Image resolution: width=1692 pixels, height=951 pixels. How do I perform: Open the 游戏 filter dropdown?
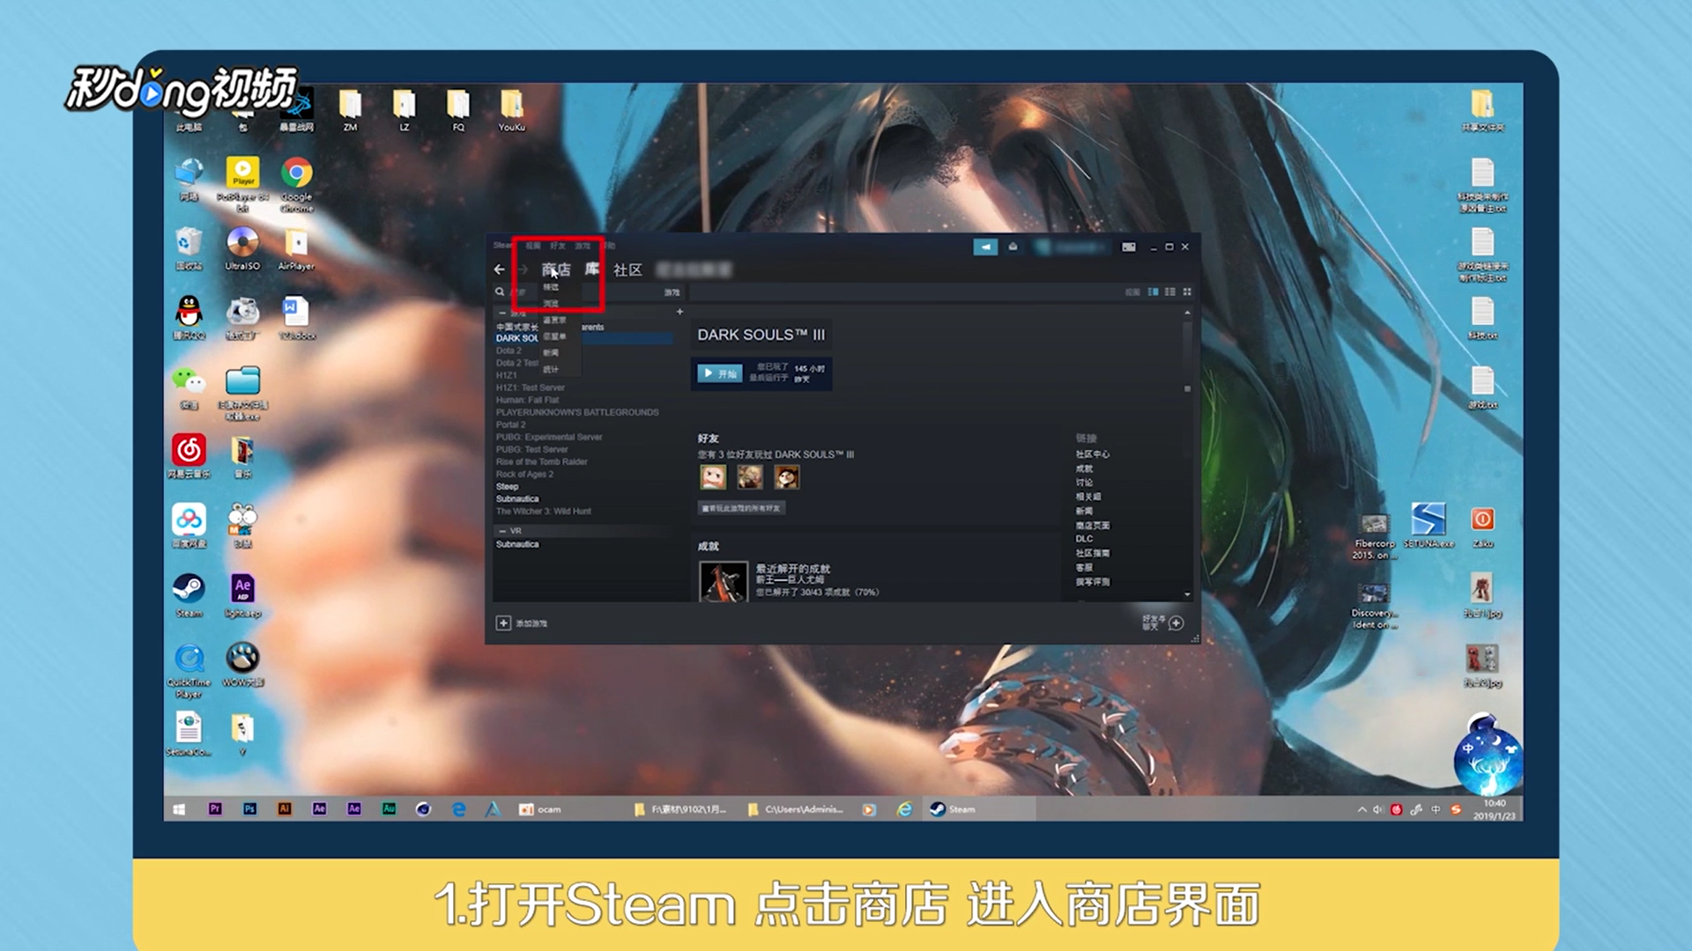672,292
